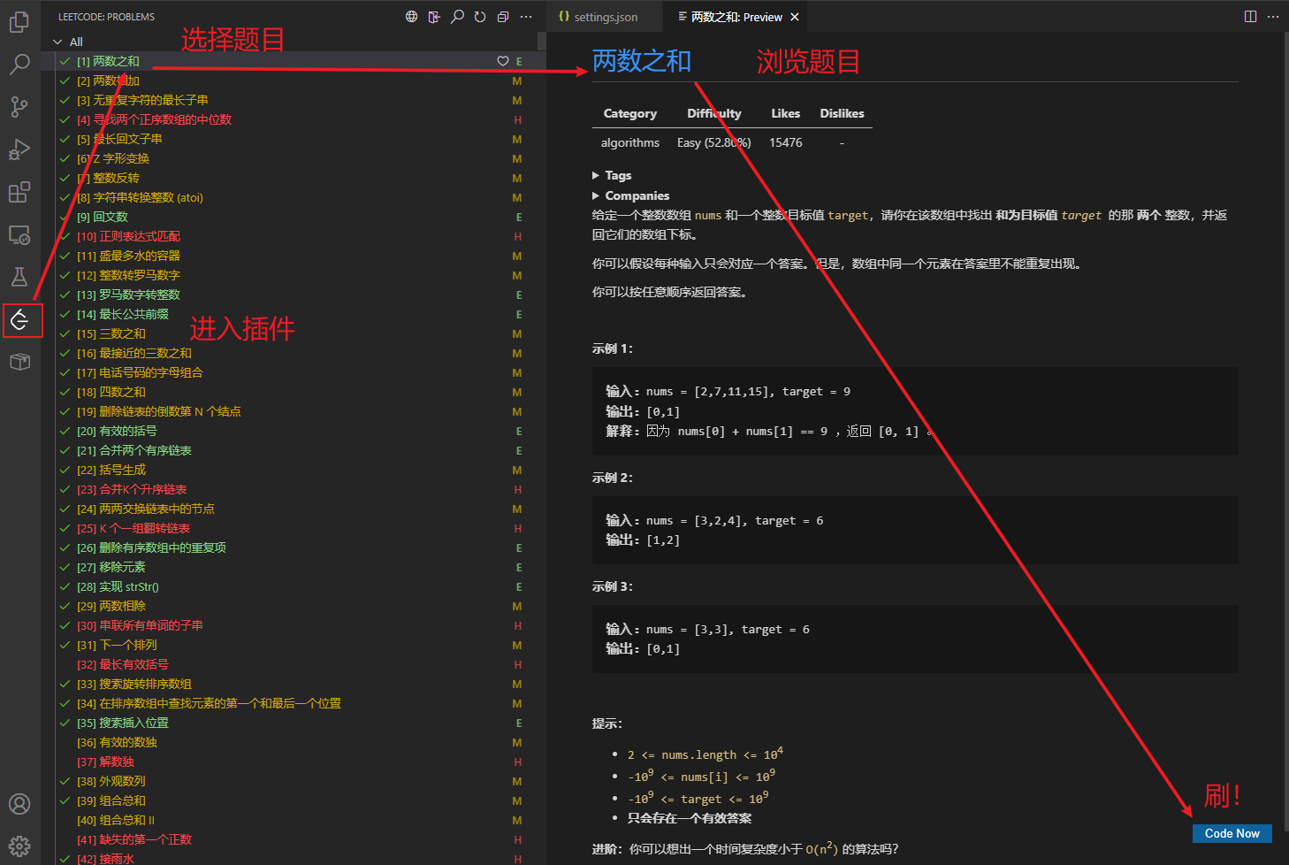Screen dimensions: 1289x865
Task: Split the editor to the right
Action: click(1250, 17)
